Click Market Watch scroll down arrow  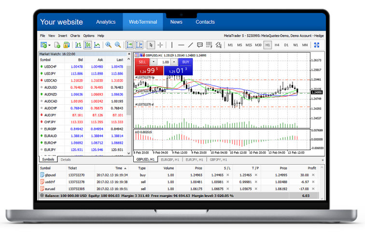click(129, 153)
